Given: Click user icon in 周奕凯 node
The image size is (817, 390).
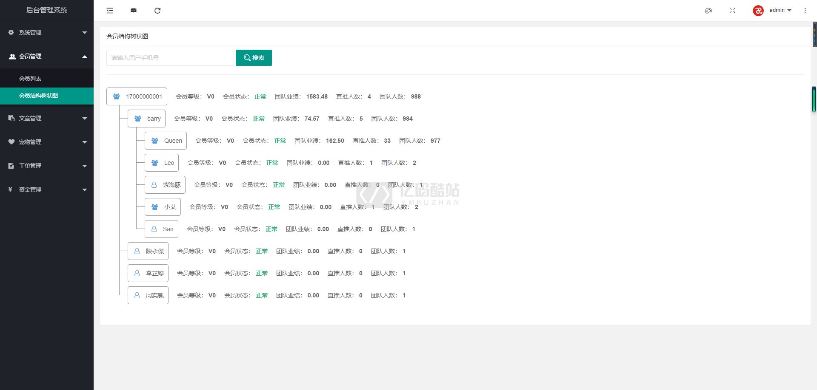Looking at the screenshot, I should point(137,295).
